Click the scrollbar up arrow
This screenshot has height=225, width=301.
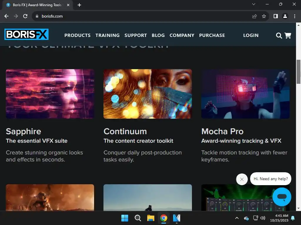299,25
